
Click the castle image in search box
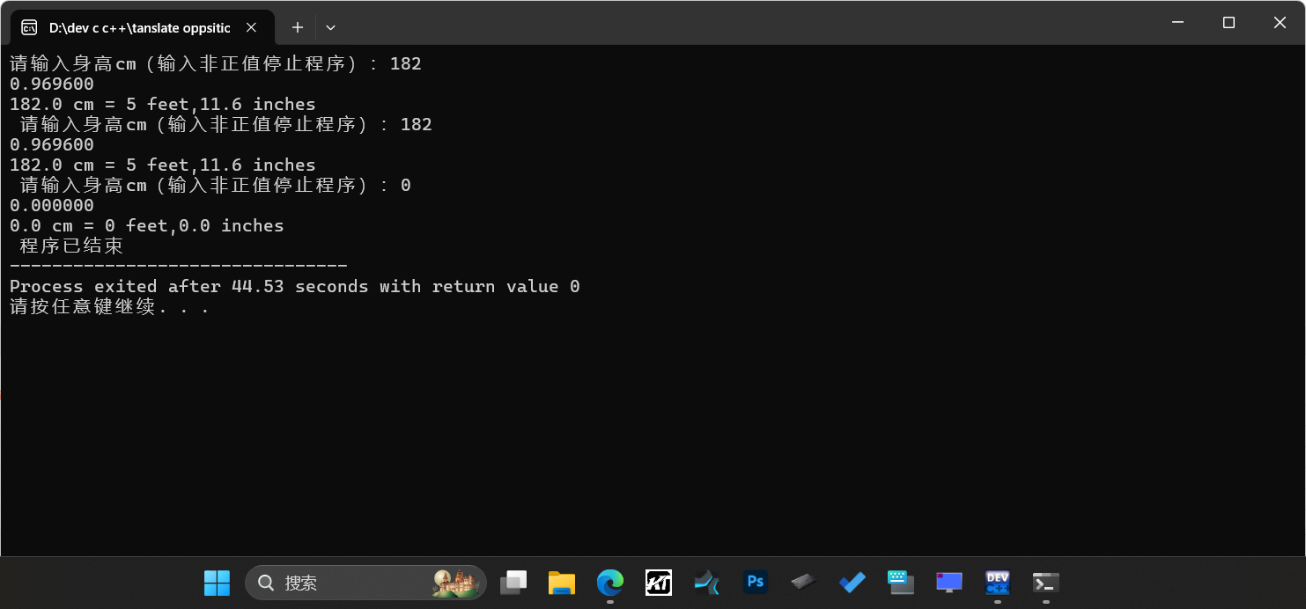(x=455, y=583)
